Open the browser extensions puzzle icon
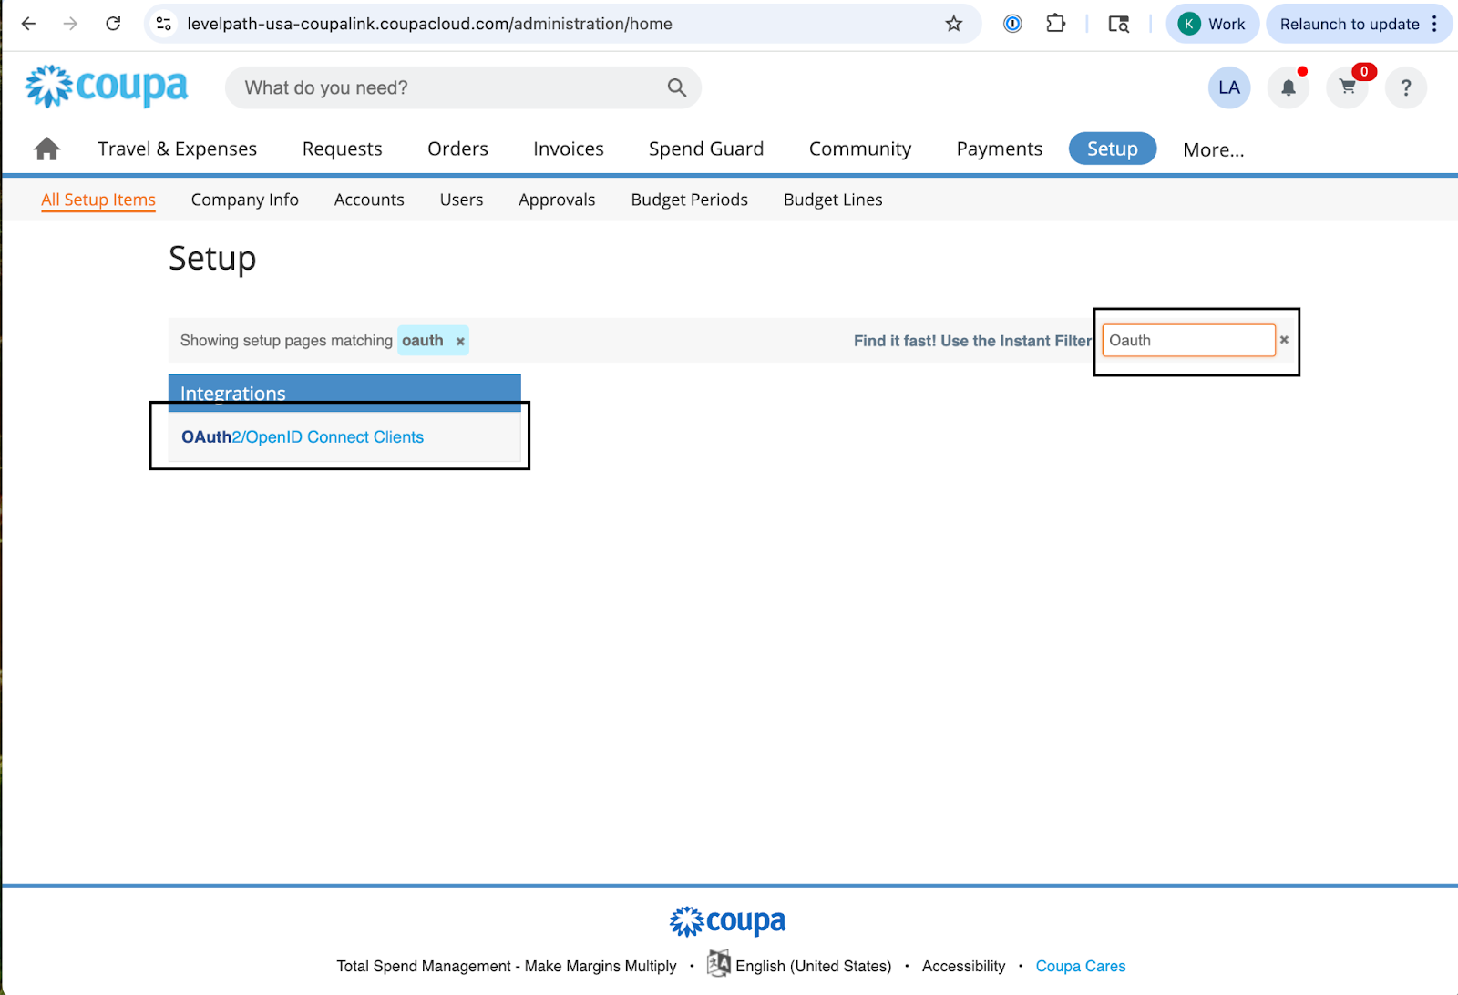 (1055, 24)
